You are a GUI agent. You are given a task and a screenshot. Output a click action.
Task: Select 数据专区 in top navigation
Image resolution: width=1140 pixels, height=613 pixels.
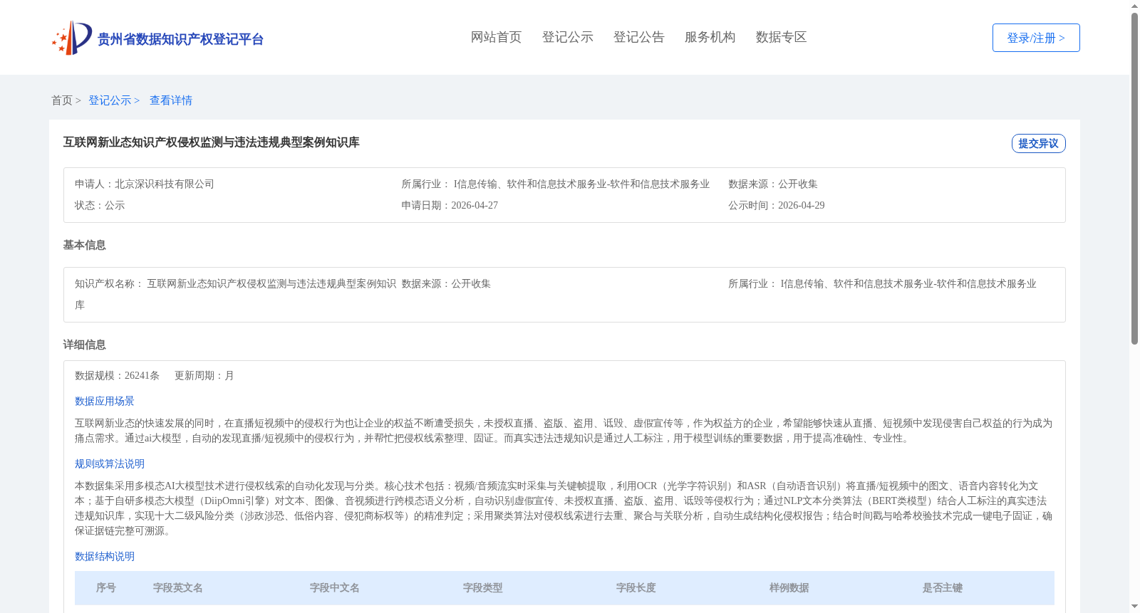pos(782,37)
